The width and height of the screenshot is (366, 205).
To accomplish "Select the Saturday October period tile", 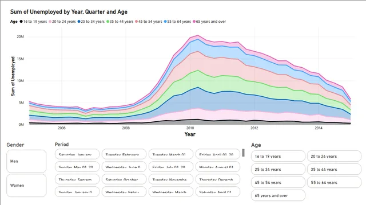I will pos(124,179).
